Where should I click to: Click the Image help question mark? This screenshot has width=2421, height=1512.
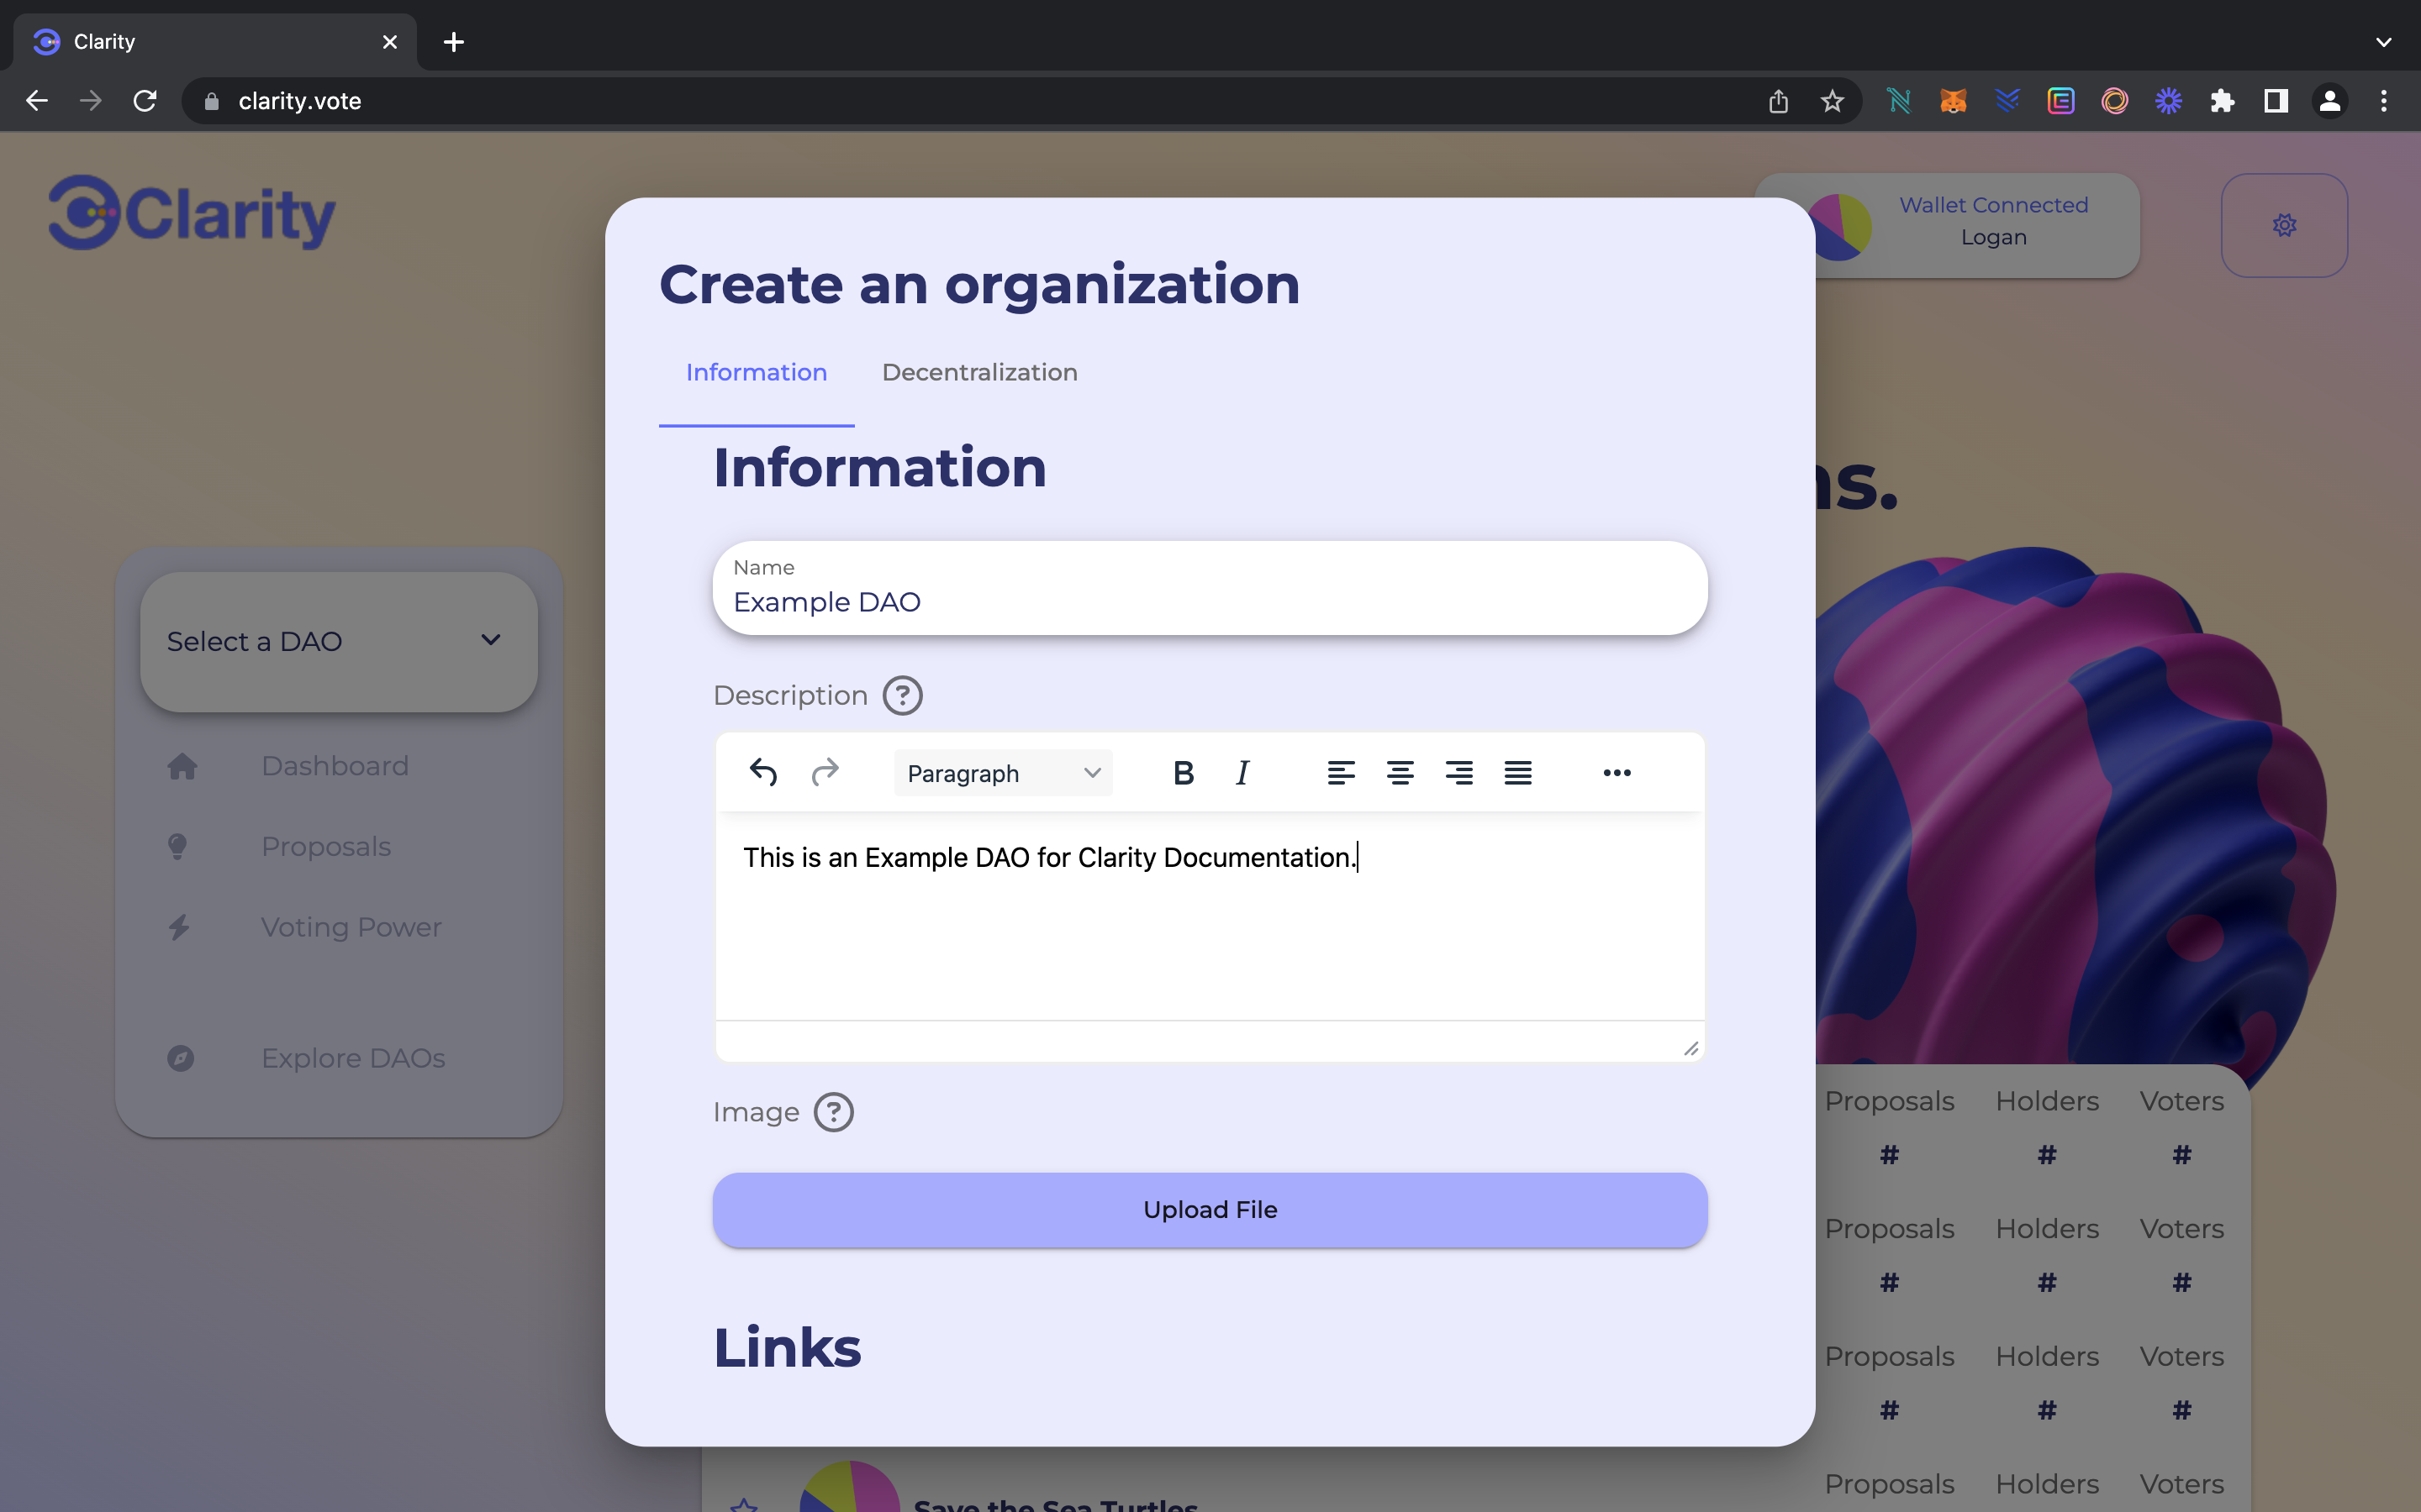tap(833, 1112)
